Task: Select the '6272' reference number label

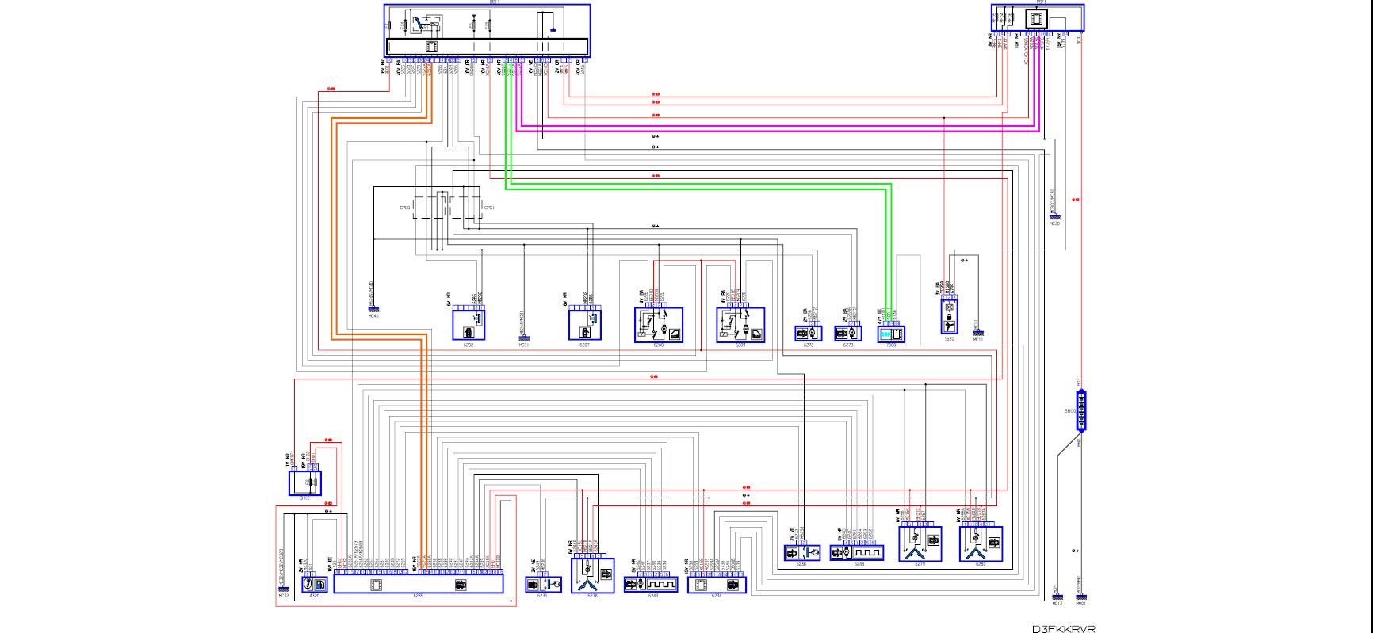Action: (809, 345)
